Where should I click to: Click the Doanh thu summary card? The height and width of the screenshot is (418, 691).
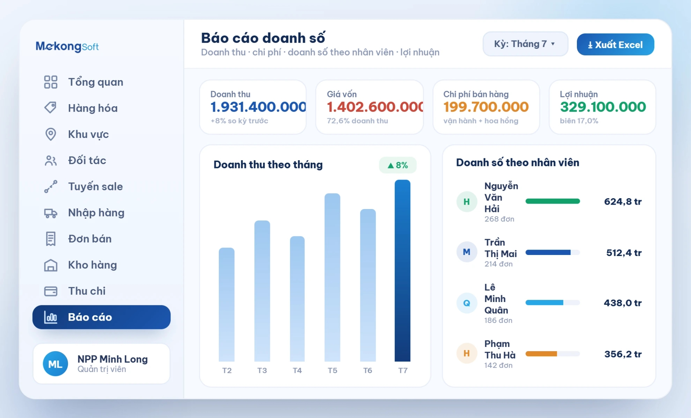(x=253, y=107)
